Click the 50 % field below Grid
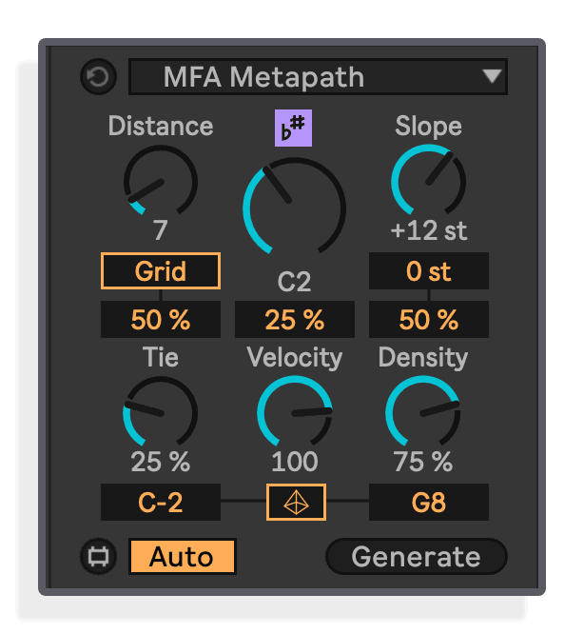Image resolution: width=584 pixels, height=634 pixels. click(x=161, y=319)
